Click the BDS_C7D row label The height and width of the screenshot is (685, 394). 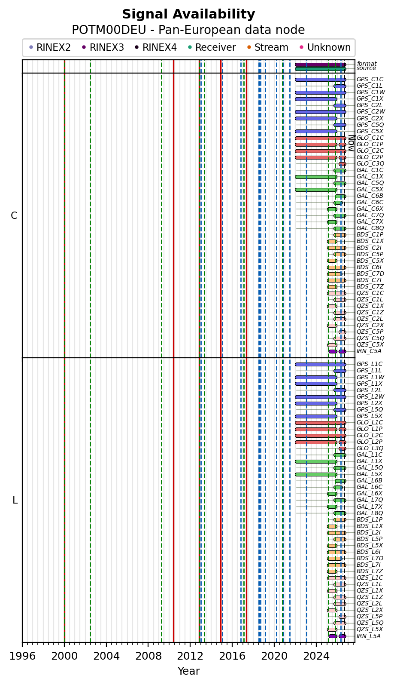tap(370, 274)
